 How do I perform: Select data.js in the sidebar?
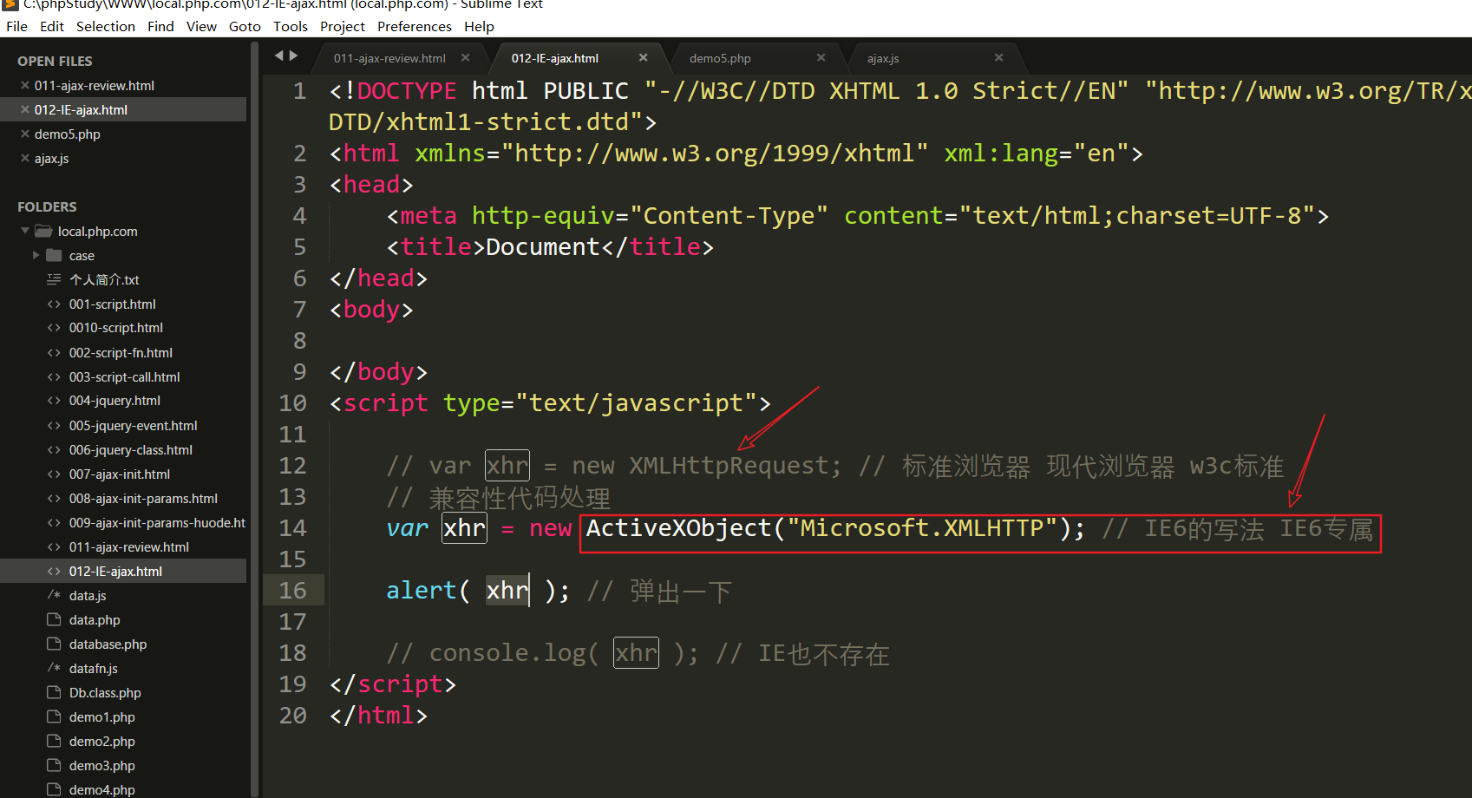point(88,596)
